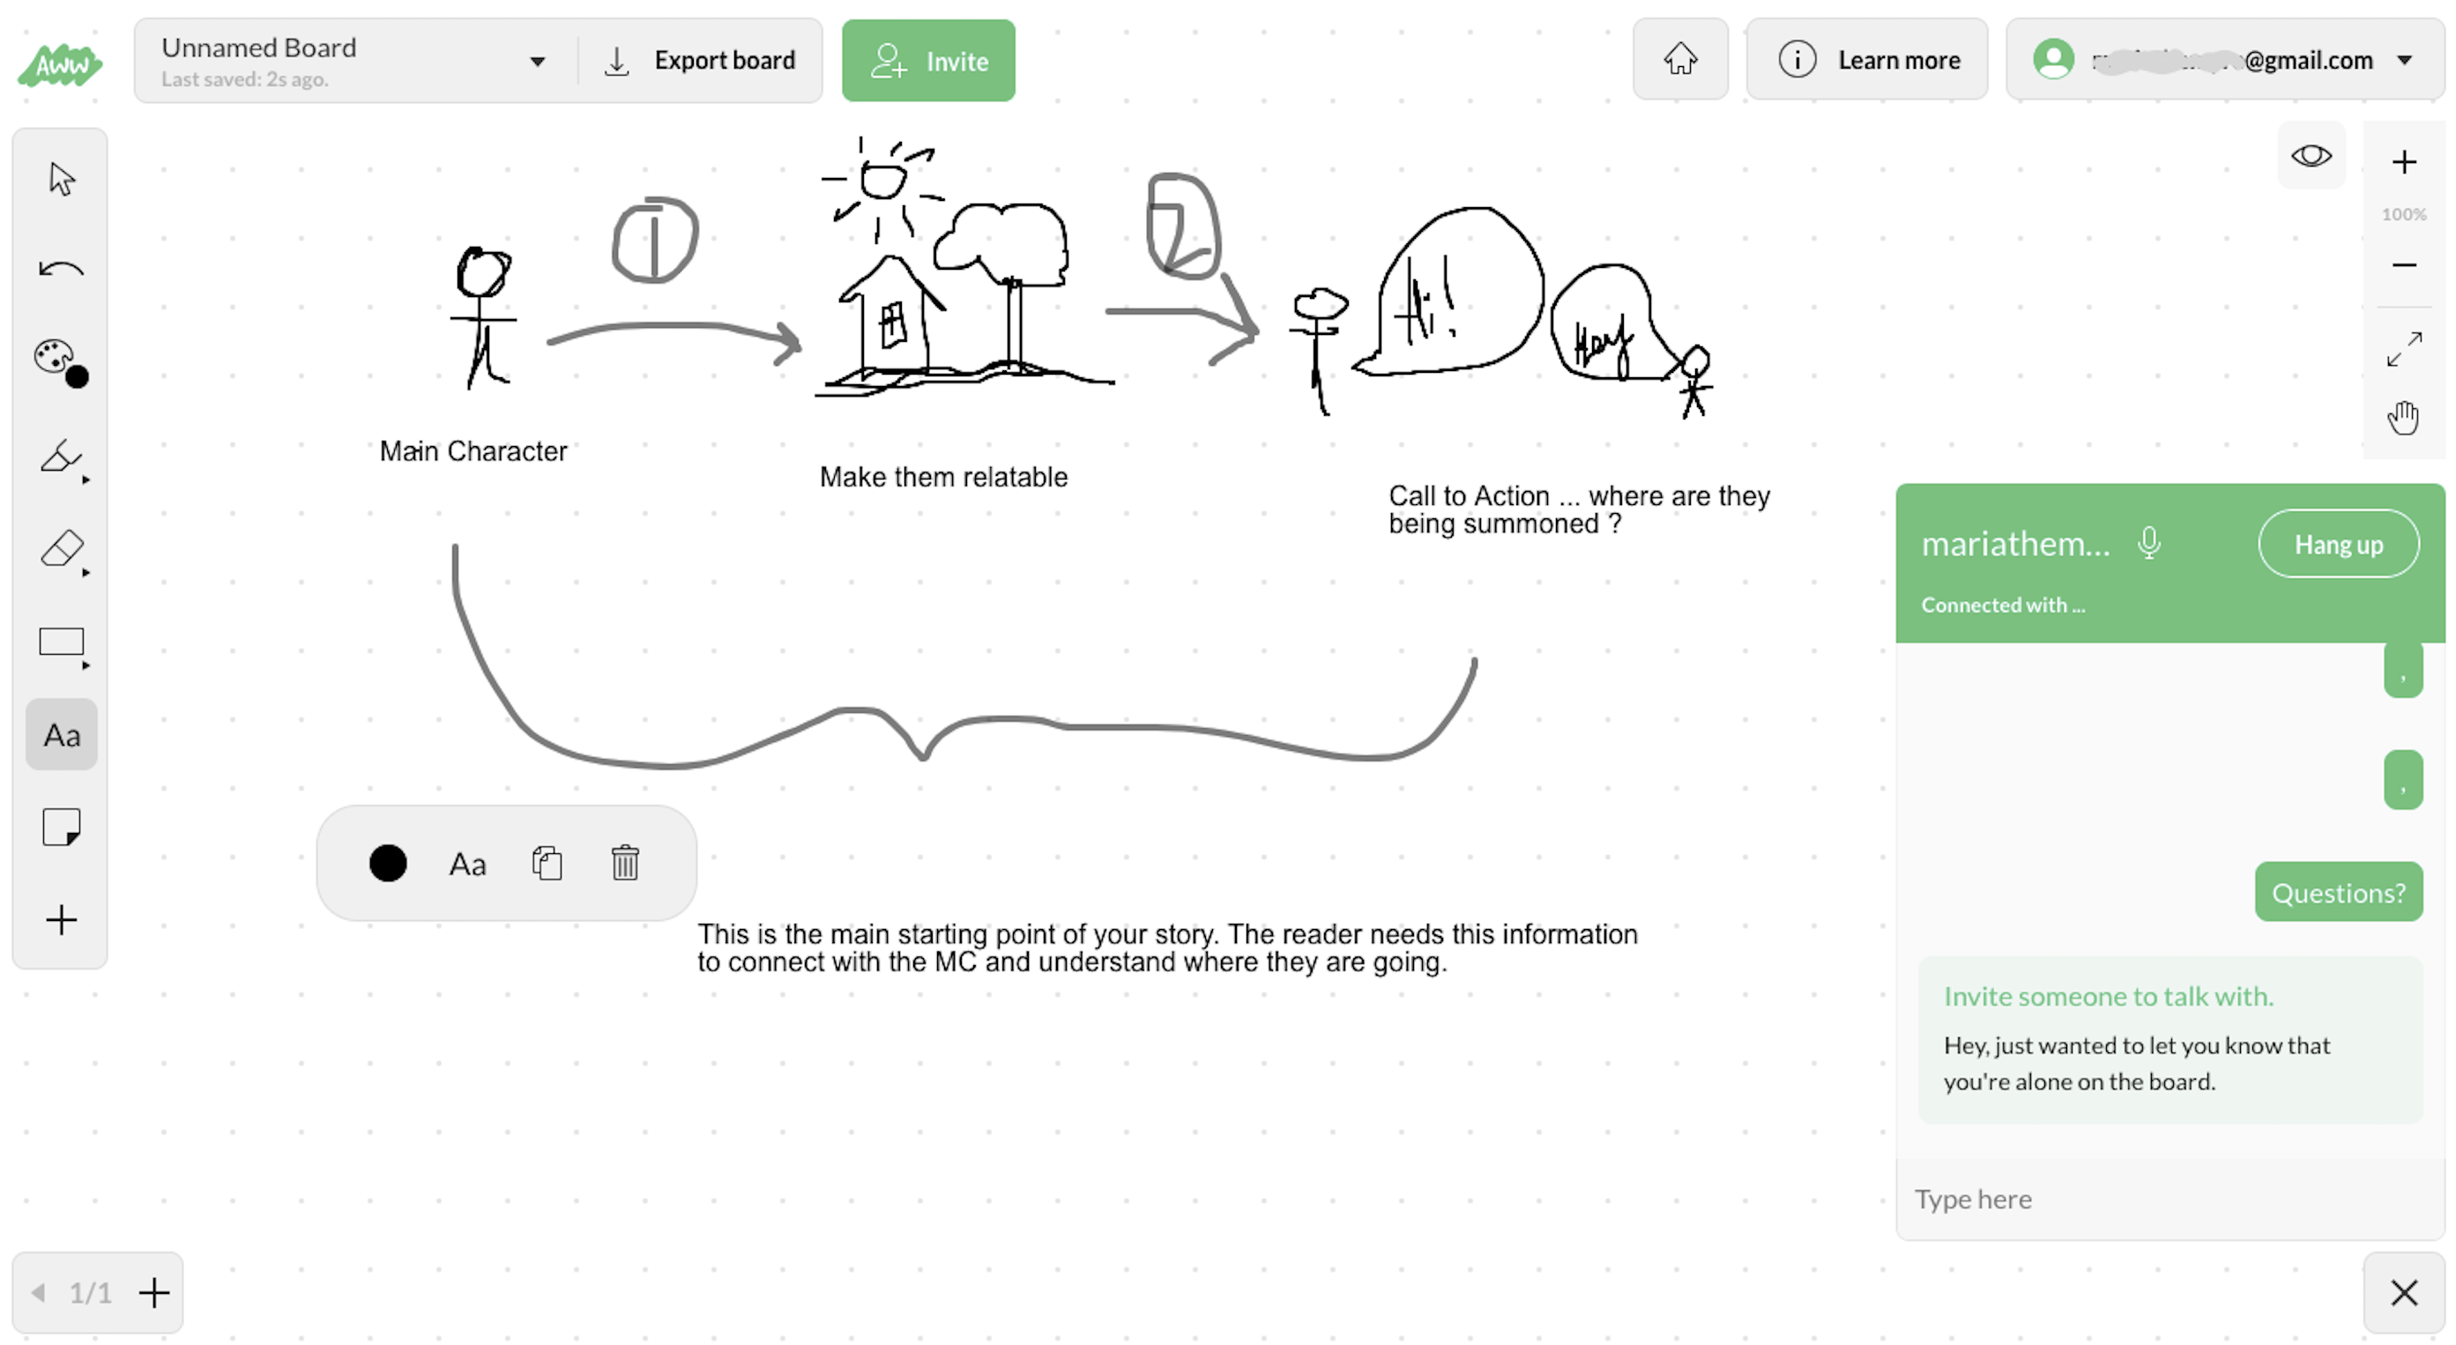
Task: Select the arrow/selection tool
Action: tap(62, 177)
